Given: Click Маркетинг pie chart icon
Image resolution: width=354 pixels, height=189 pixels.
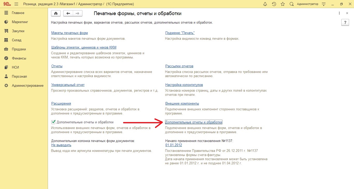Looking at the screenshot, I should coord(6,22).
